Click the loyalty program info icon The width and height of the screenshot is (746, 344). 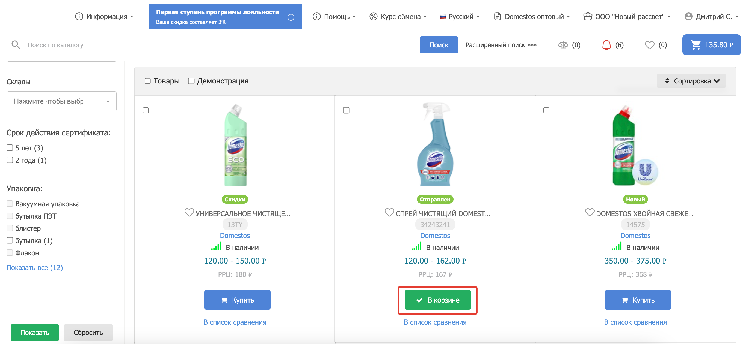291,17
